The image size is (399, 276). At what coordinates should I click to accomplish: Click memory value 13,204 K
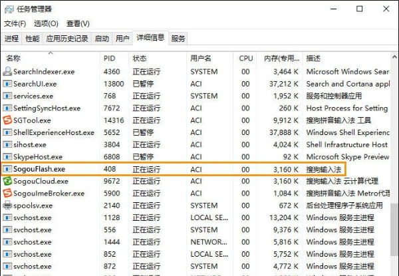click(284, 217)
